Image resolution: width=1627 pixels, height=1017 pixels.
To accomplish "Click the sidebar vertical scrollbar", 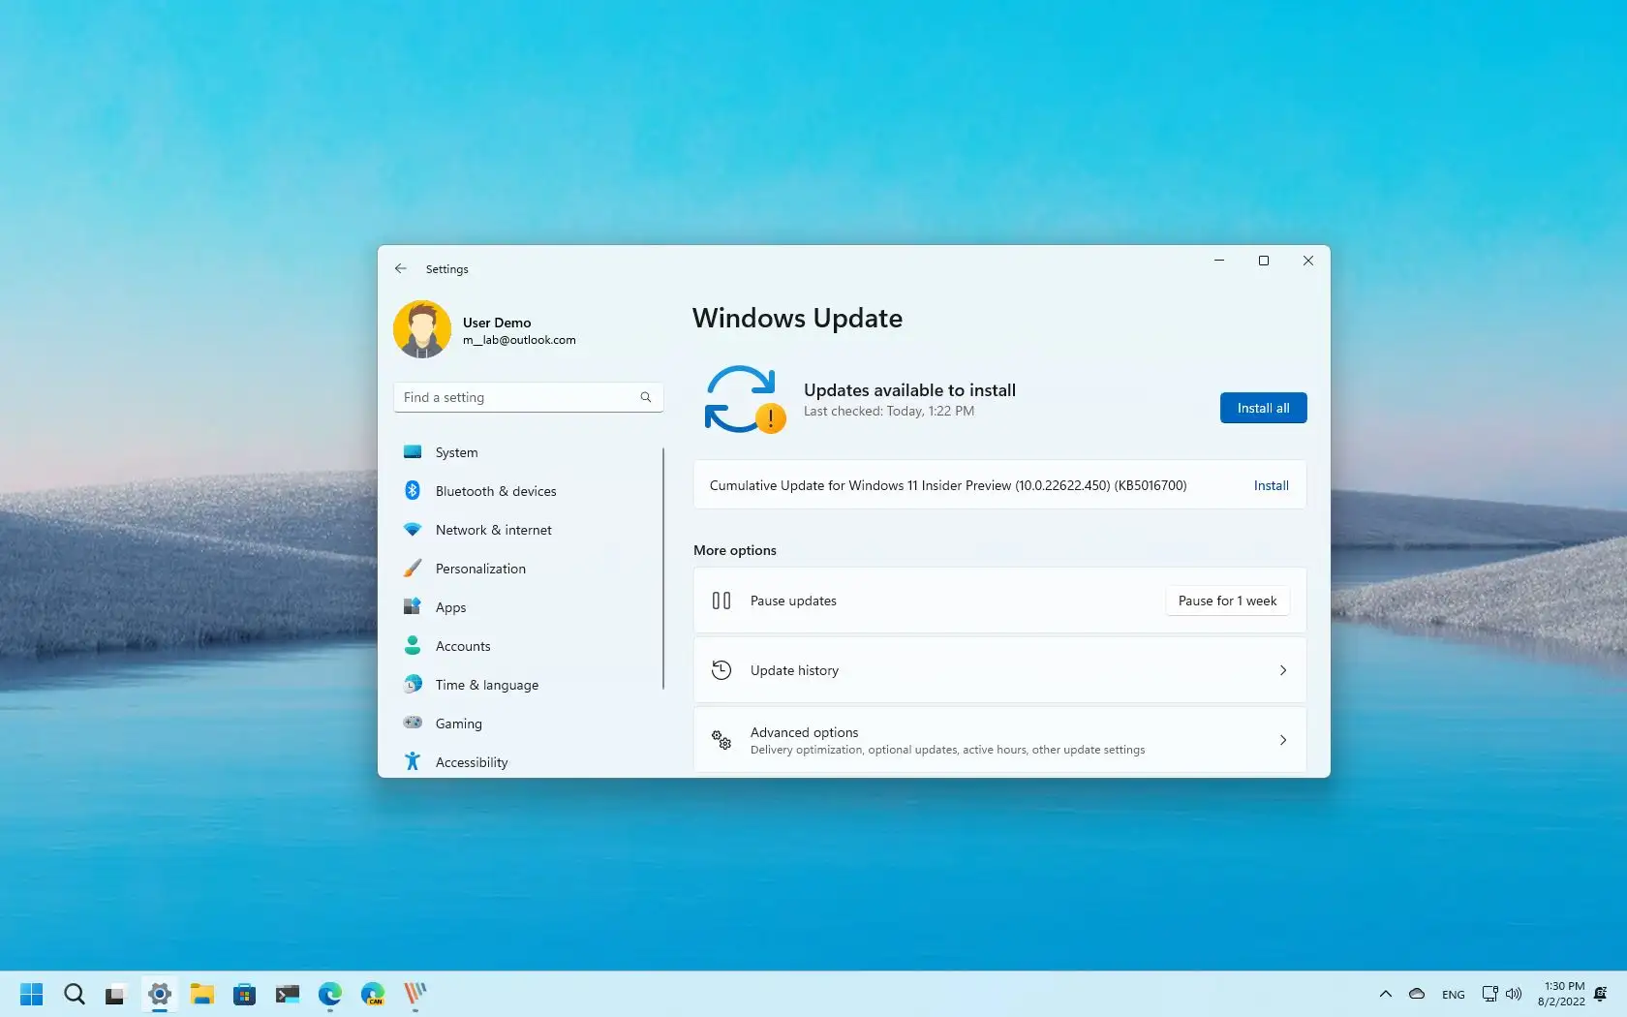I will pos(663,569).
